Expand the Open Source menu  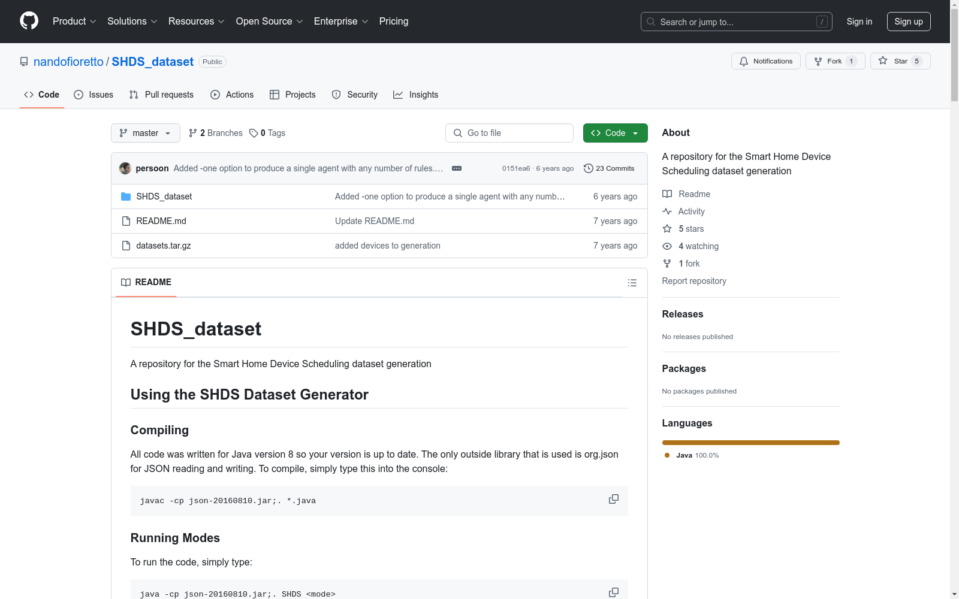pos(270,22)
